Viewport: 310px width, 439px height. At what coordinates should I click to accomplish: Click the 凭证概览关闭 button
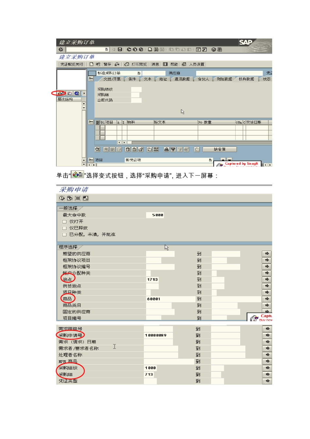click(72, 64)
